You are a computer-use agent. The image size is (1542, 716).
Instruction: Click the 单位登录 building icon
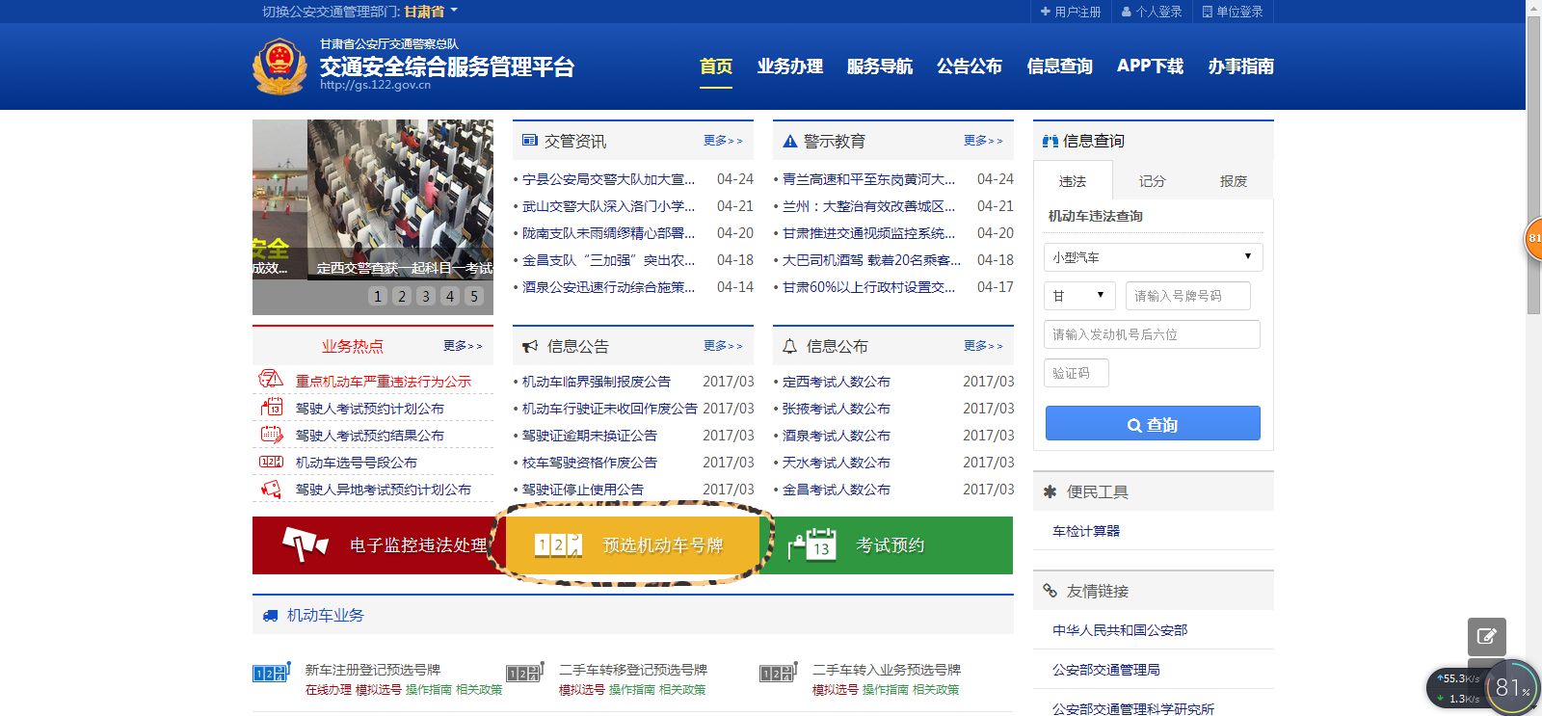point(1208,12)
